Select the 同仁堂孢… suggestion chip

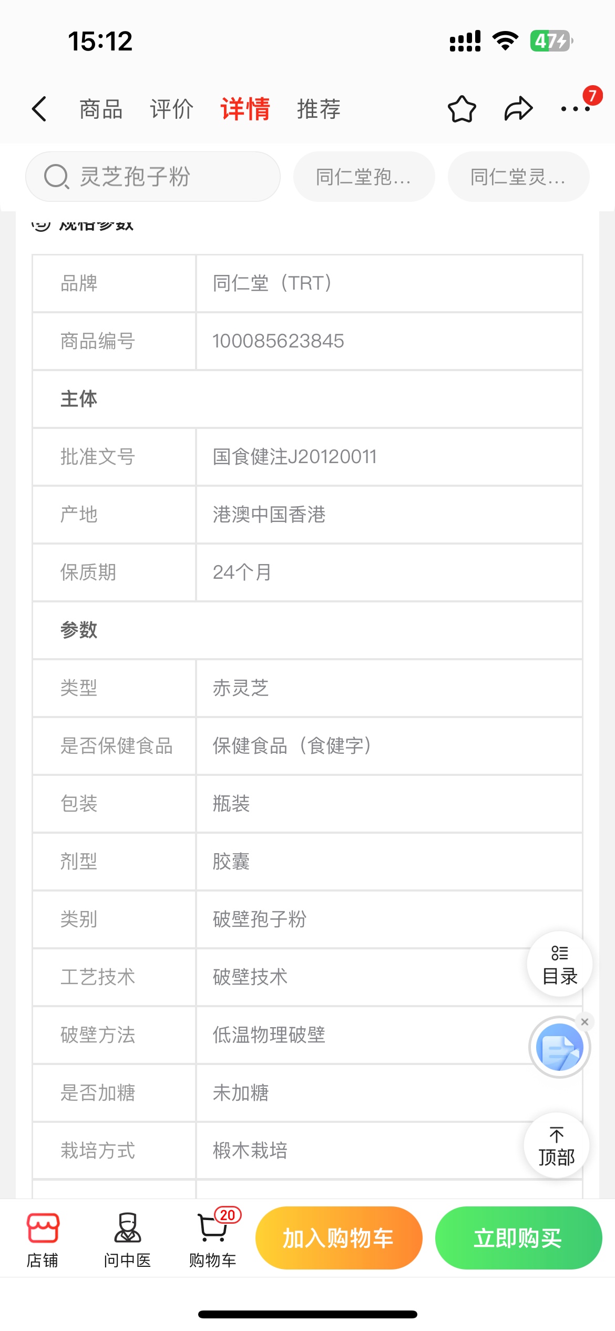(364, 177)
